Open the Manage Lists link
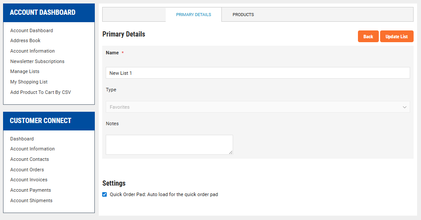The height and width of the screenshot is (220, 421). 25,71
